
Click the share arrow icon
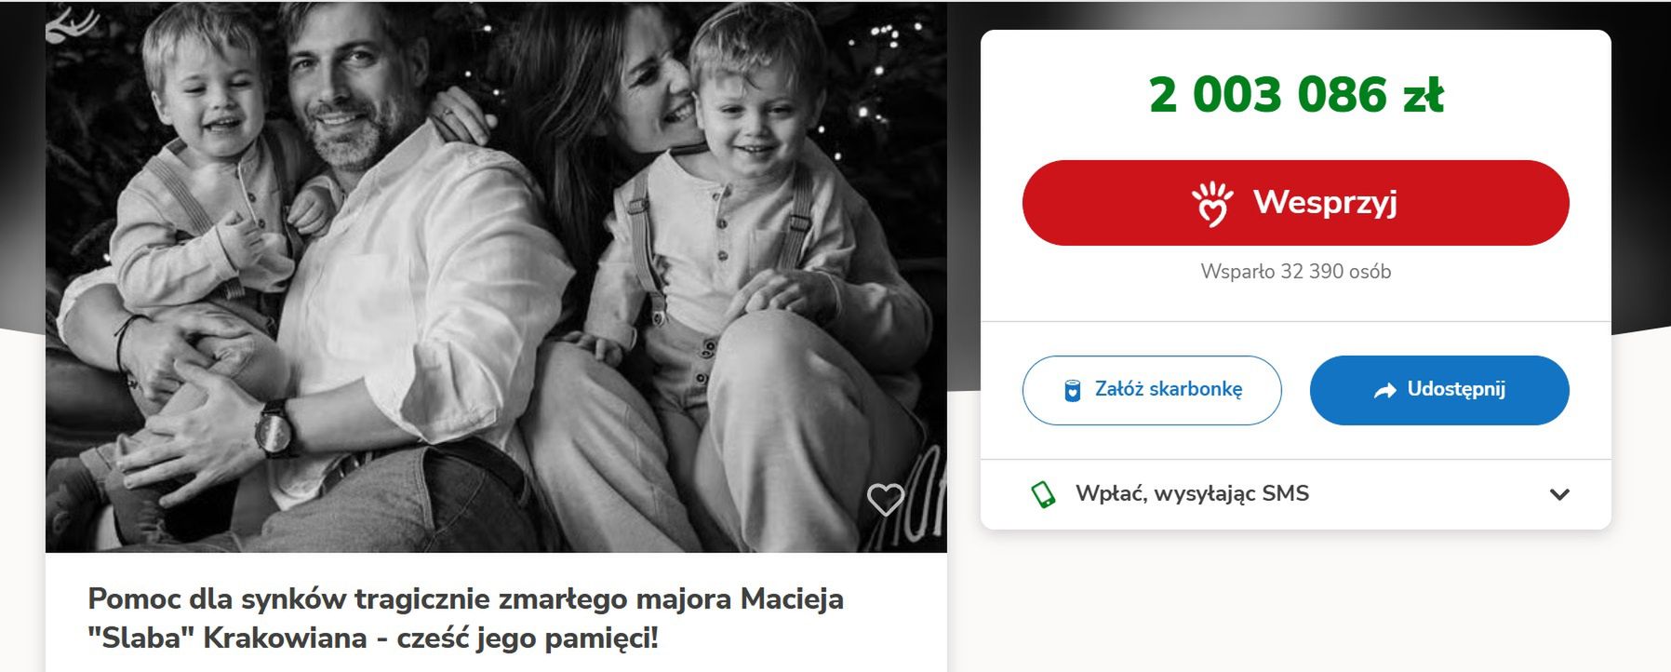1385,391
